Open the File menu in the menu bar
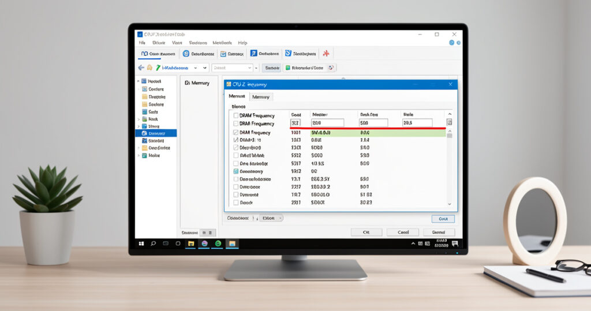The image size is (591, 311). coord(142,43)
